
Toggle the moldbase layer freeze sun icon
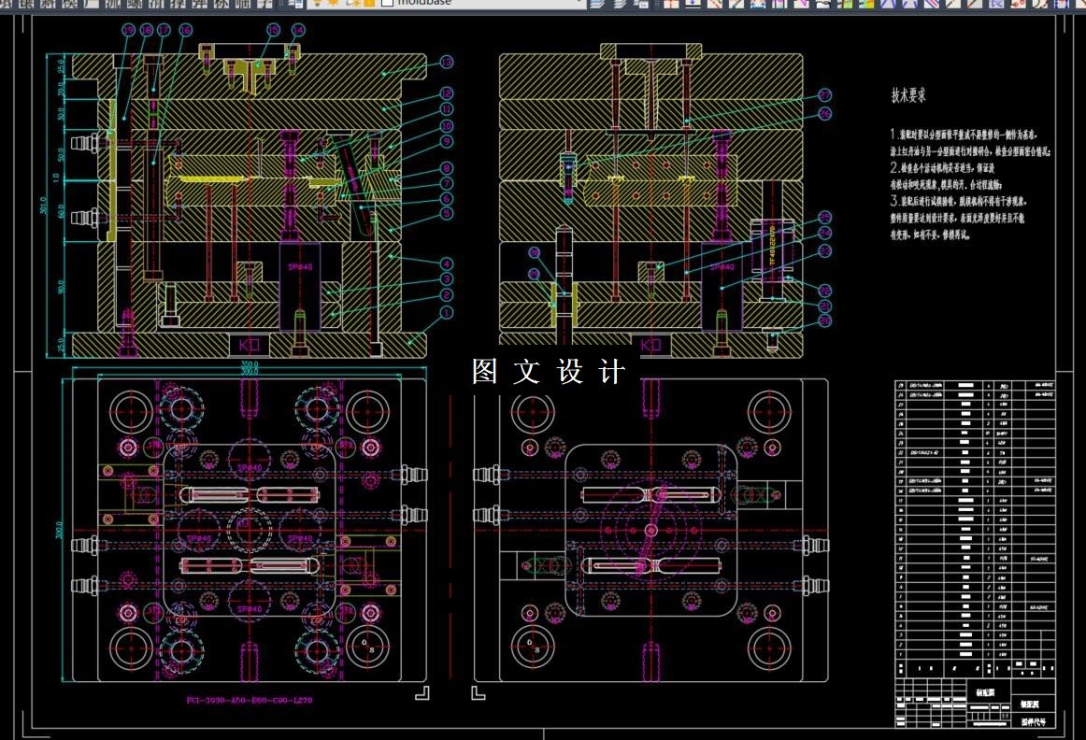click(333, 3)
